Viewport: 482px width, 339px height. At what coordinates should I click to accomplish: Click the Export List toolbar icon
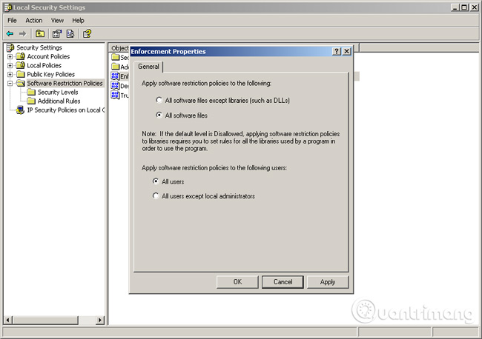[70, 33]
